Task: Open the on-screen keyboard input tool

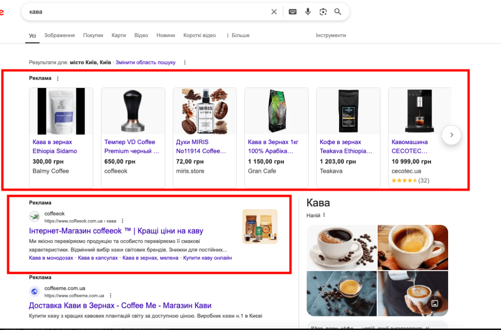Action: tap(293, 12)
